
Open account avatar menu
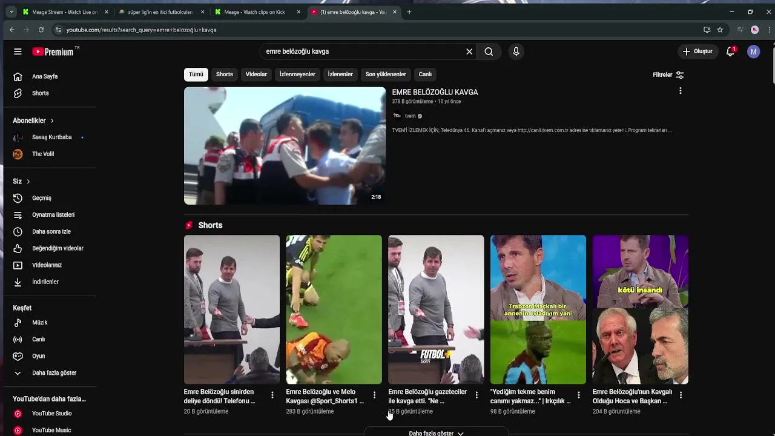753,51
